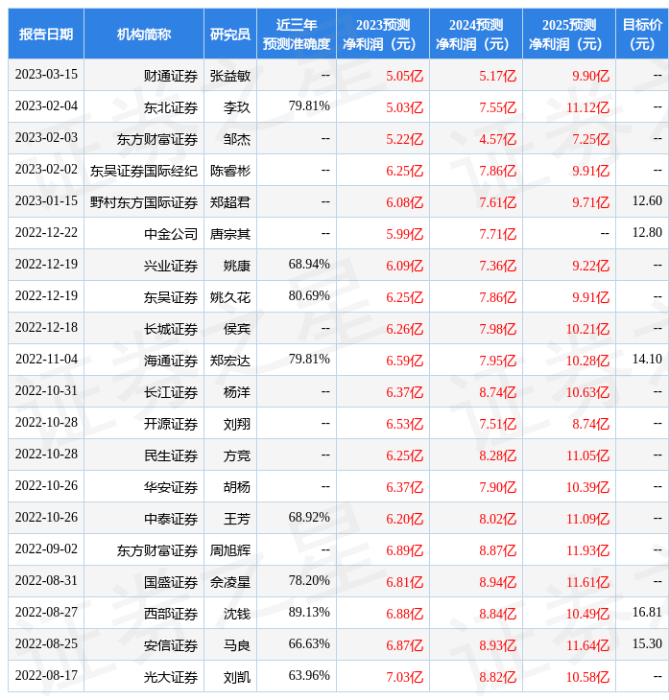This screenshot has width=669, height=700.
Task: Click the 研究员 column header
Action: tap(230, 35)
